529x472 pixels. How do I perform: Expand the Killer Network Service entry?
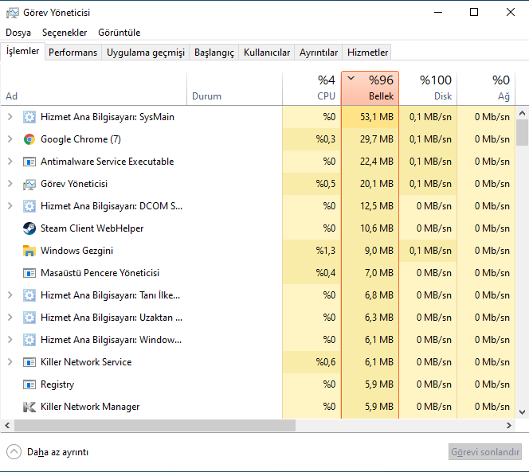pos(10,362)
